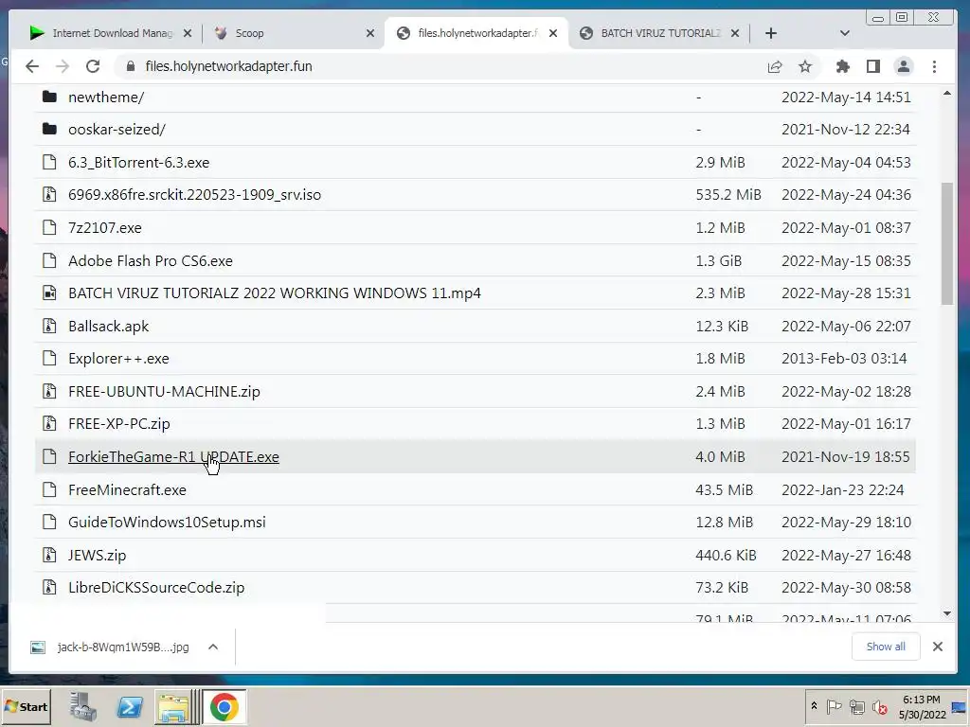The width and height of the screenshot is (970, 727).
Task: Click archive icon beside FREE-XP-PC.zip
Action: [49, 423]
